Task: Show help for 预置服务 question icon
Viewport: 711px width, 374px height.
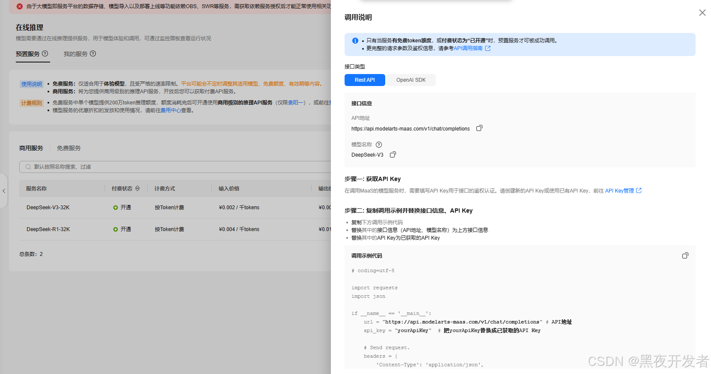Action: [x=45, y=53]
